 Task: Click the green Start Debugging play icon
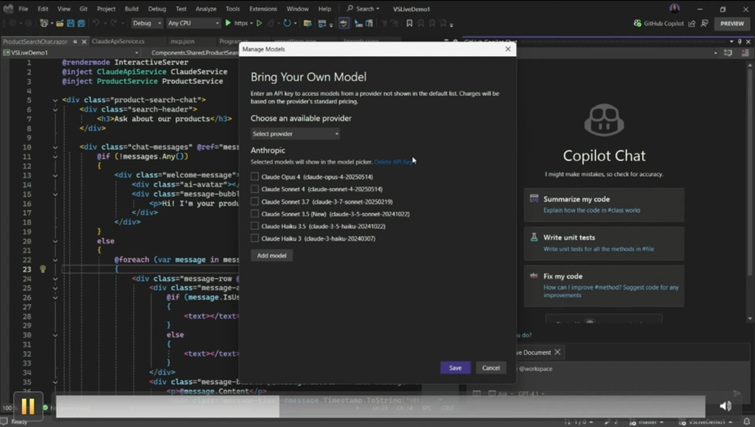click(229, 24)
